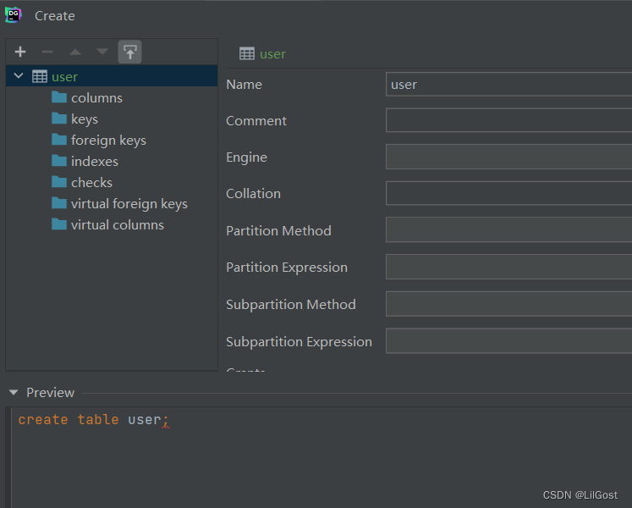This screenshot has height=508, width=632.
Task: Click the Move Up arrow icon
Action: [x=75, y=52]
